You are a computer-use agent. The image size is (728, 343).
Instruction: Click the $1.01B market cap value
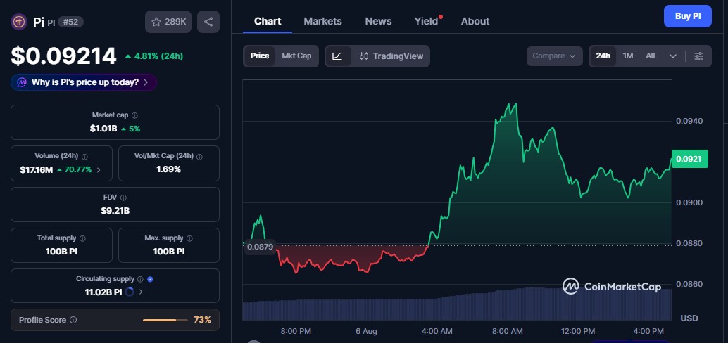pyautogui.click(x=103, y=129)
